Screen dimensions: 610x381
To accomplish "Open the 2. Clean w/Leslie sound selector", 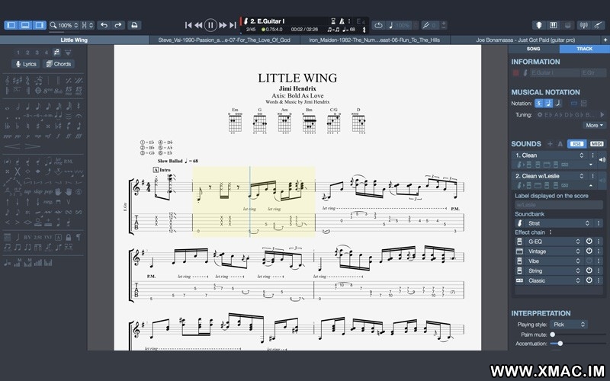I will click(550, 176).
